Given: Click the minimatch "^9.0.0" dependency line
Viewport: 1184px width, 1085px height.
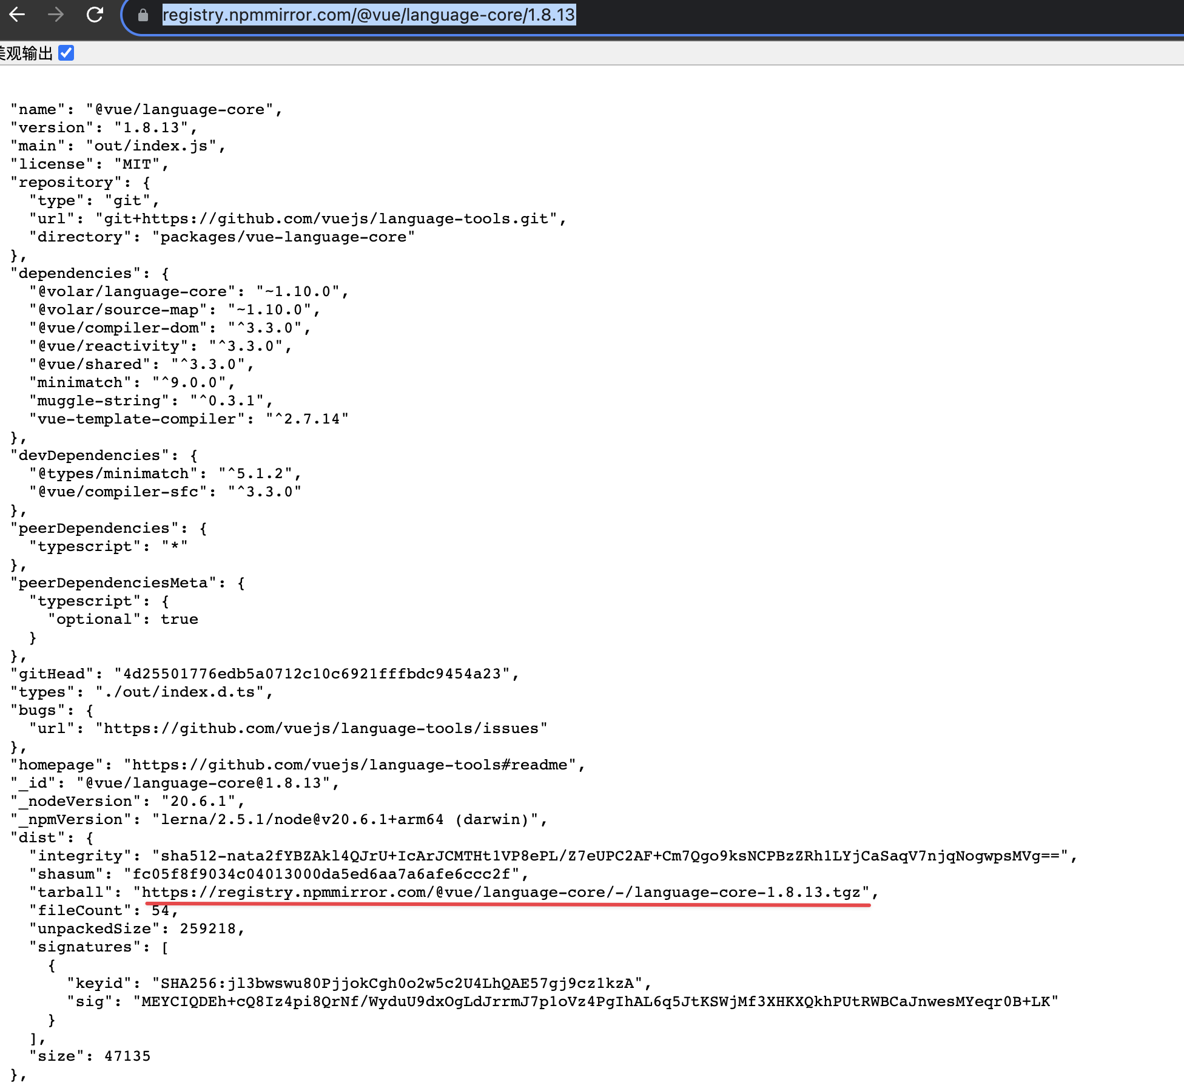Looking at the screenshot, I should coord(132,383).
